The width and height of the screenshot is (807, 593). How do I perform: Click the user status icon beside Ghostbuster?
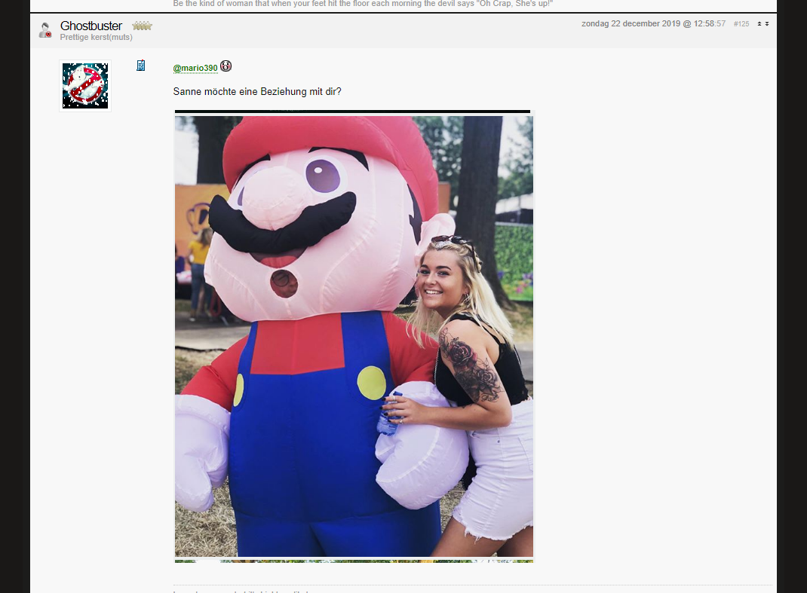[x=45, y=30]
